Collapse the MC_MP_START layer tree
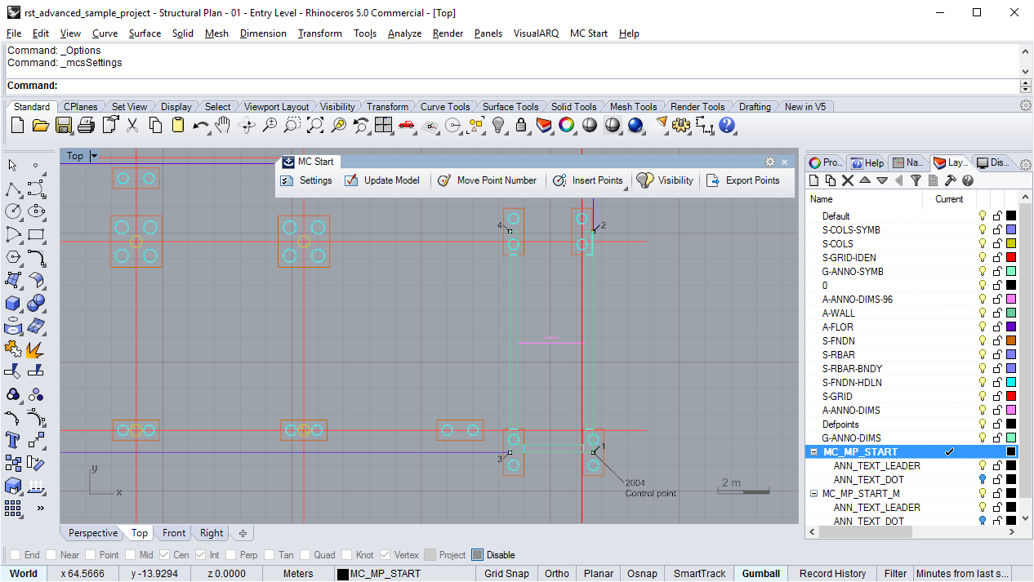Image resolution: width=1034 pixels, height=582 pixels. [813, 452]
